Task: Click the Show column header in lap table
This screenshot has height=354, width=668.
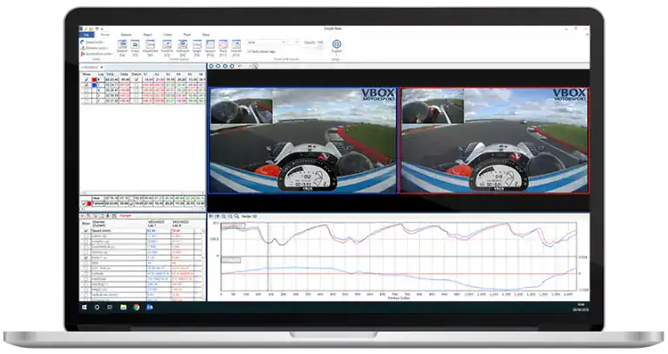Action: (86, 74)
